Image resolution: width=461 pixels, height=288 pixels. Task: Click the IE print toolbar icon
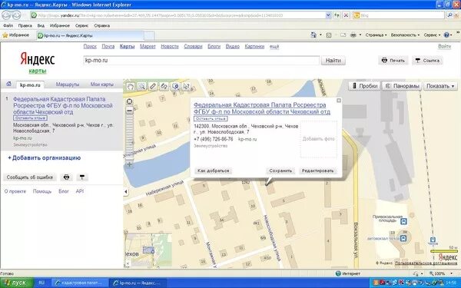pos(353,35)
